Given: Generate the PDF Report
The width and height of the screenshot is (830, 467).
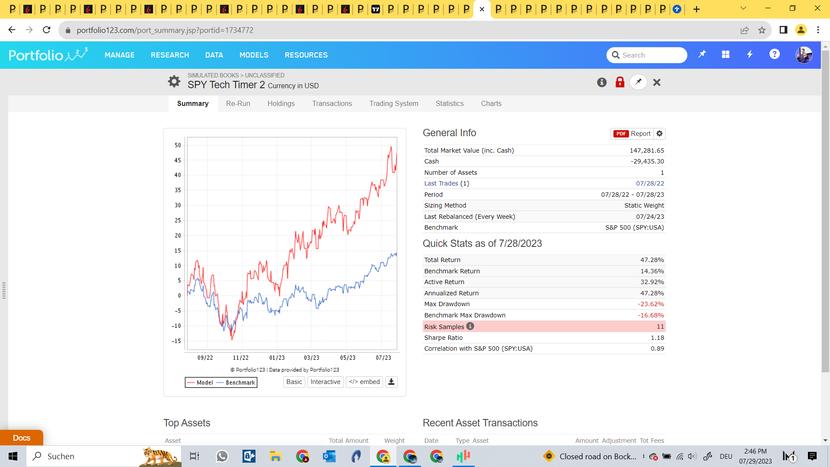Looking at the screenshot, I should click(x=632, y=134).
